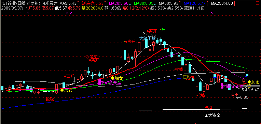Click the down arrow beside MA20:5.66
Viewport: 261px width, 124px height.
pyautogui.click(x=130, y=3)
